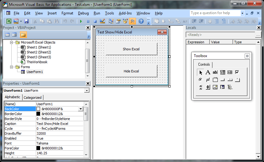Open the UserForm1 object selector dropdown
Screen dimensions: 264x162
coord(87,91)
